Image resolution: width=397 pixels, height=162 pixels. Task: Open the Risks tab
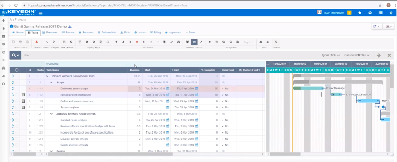coord(125,33)
